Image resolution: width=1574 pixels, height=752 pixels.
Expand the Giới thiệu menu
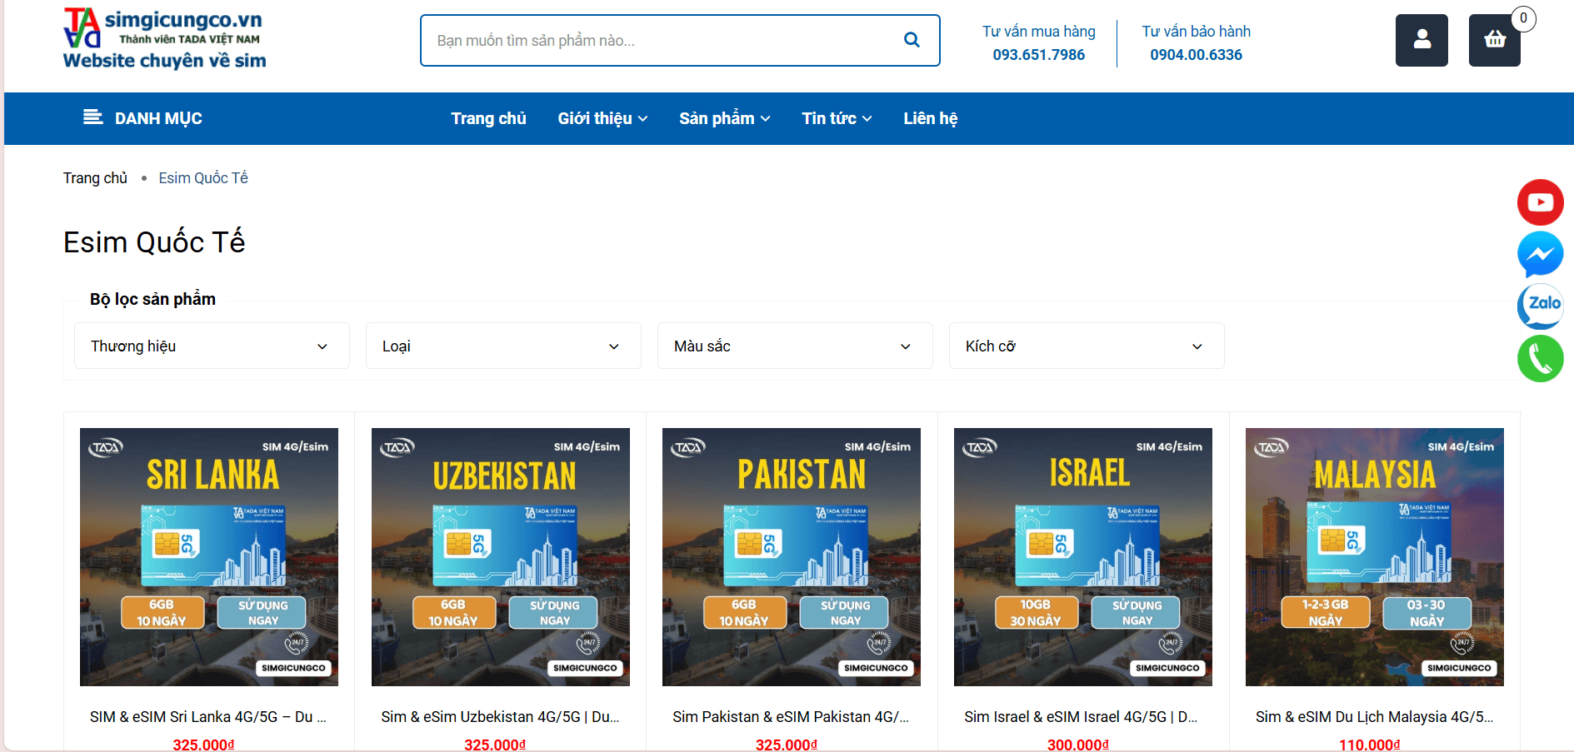pyautogui.click(x=602, y=118)
